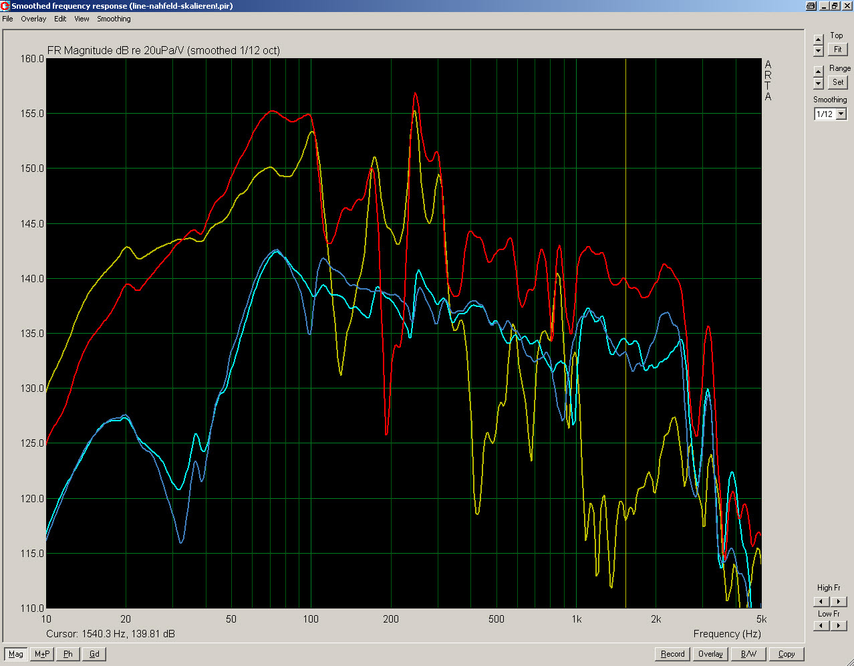854x666 pixels.
Task: Click the Top up arrow
Action: pos(819,39)
